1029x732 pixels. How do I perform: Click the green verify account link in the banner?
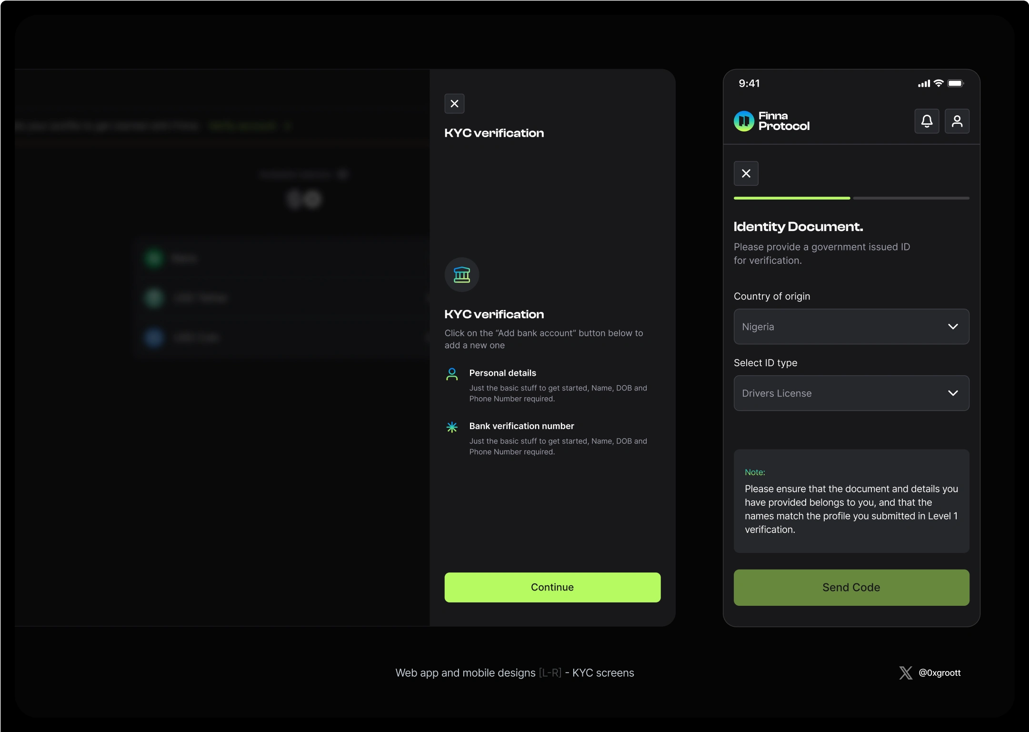[243, 126]
